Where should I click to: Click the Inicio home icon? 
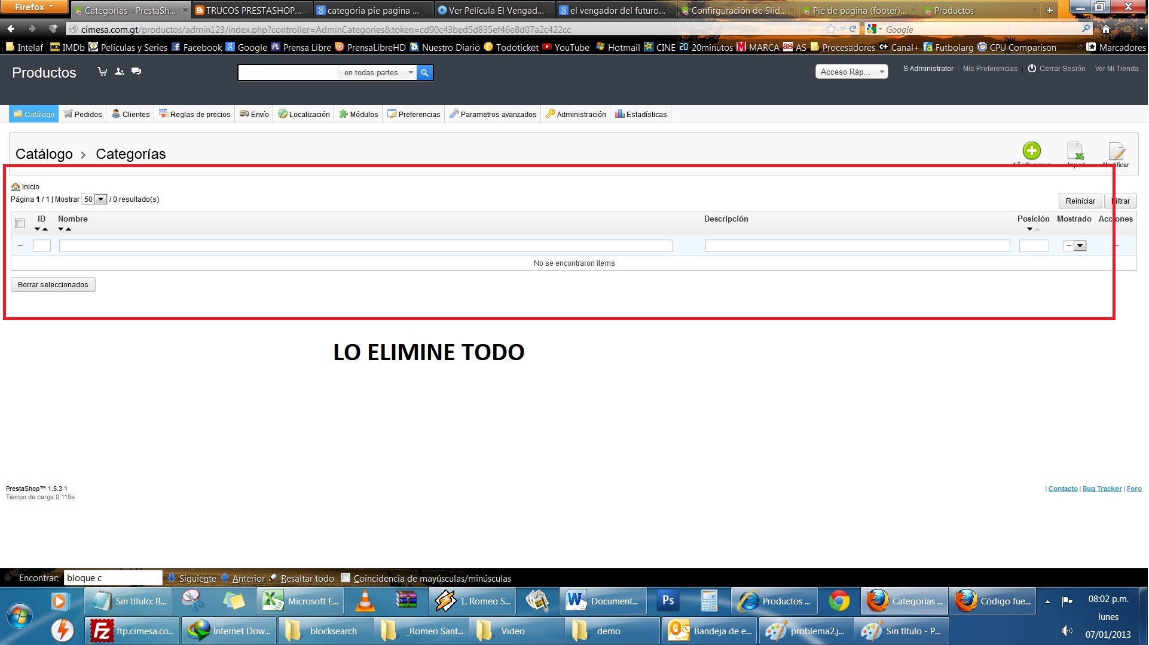[16, 188]
